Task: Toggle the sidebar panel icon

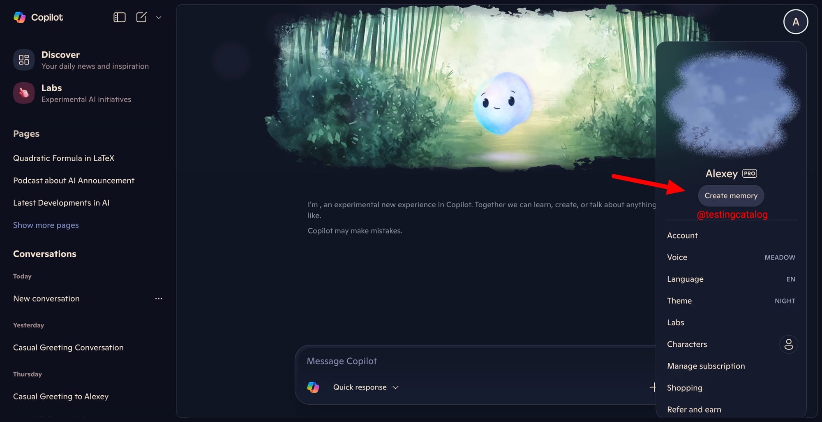Action: [x=119, y=17]
